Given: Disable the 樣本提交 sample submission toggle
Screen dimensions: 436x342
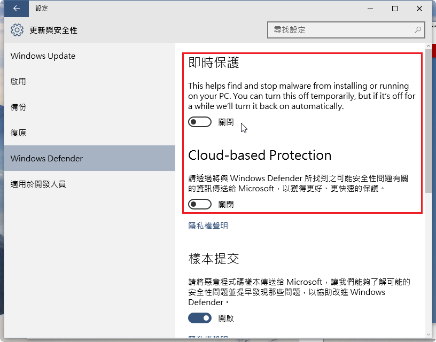Looking at the screenshot, I should coord(200,318).
